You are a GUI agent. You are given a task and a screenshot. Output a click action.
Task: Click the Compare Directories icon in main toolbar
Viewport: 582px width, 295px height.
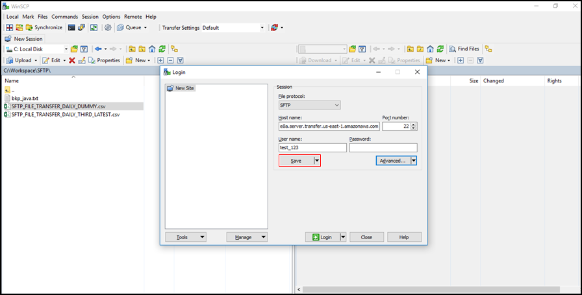tap(9, 27)
